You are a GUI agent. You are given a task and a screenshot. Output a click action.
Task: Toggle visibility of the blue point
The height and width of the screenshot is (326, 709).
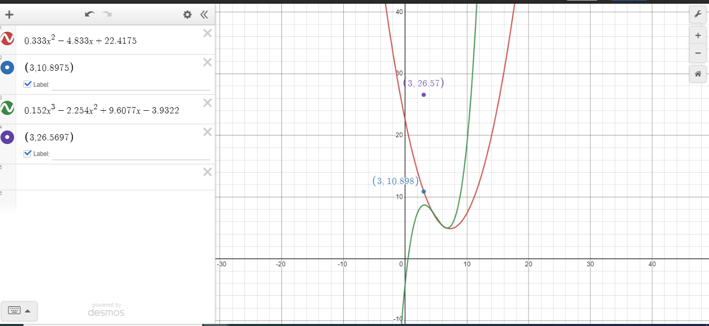7,67
